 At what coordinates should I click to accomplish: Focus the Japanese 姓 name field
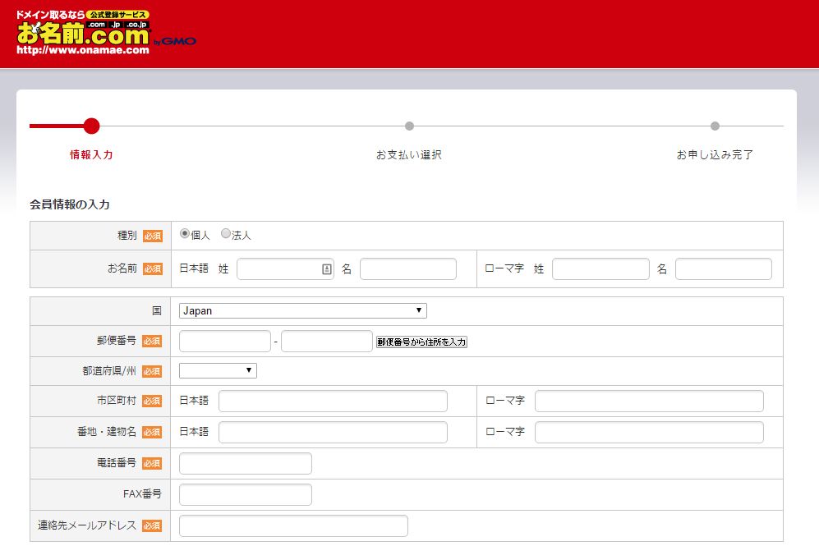click(285, 268)
